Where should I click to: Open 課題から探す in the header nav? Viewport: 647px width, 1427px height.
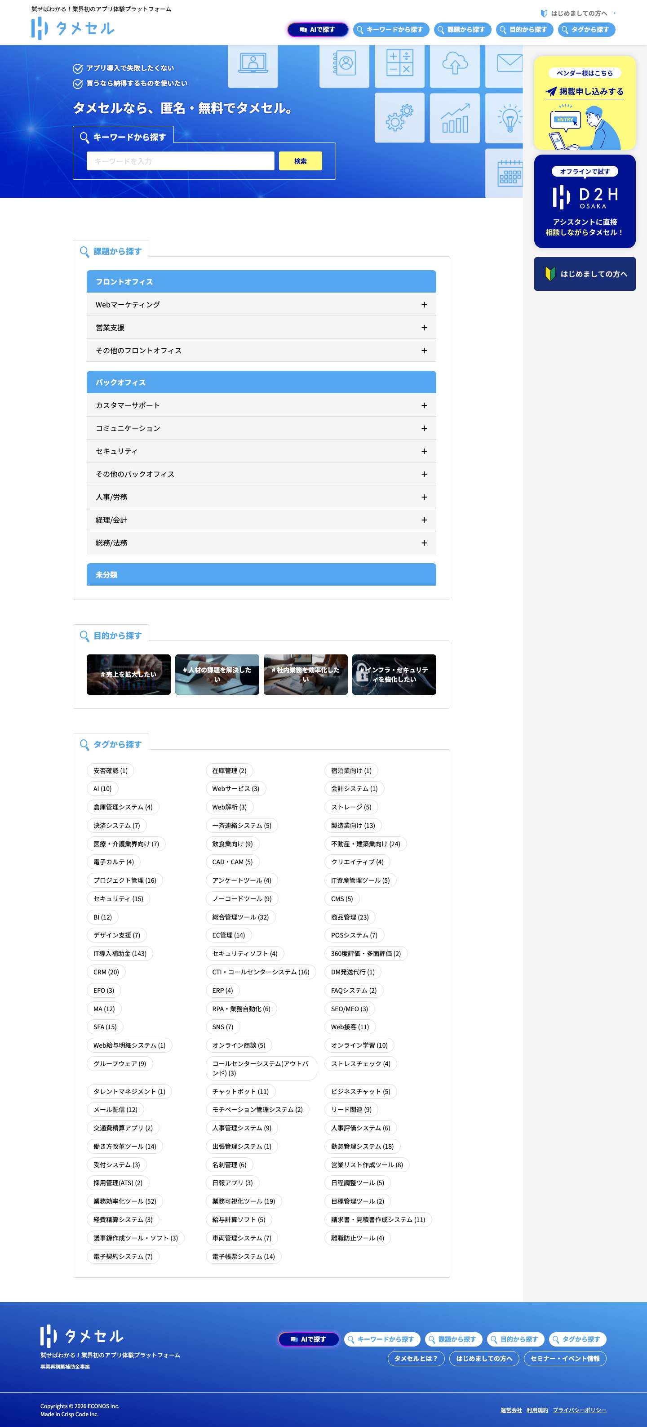click(462, 30)
